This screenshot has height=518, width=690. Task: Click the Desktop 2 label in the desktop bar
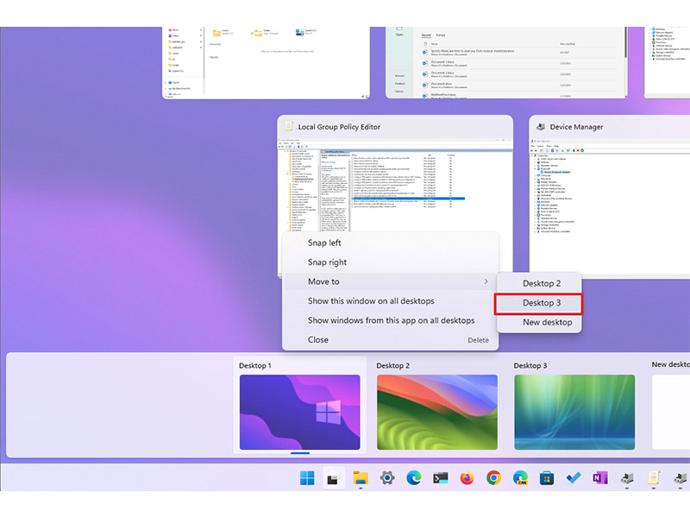pos(393,365)
